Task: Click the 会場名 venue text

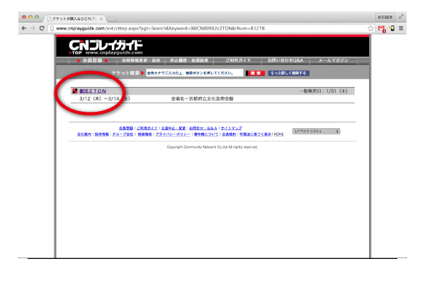Action: [x=202, y=98]
